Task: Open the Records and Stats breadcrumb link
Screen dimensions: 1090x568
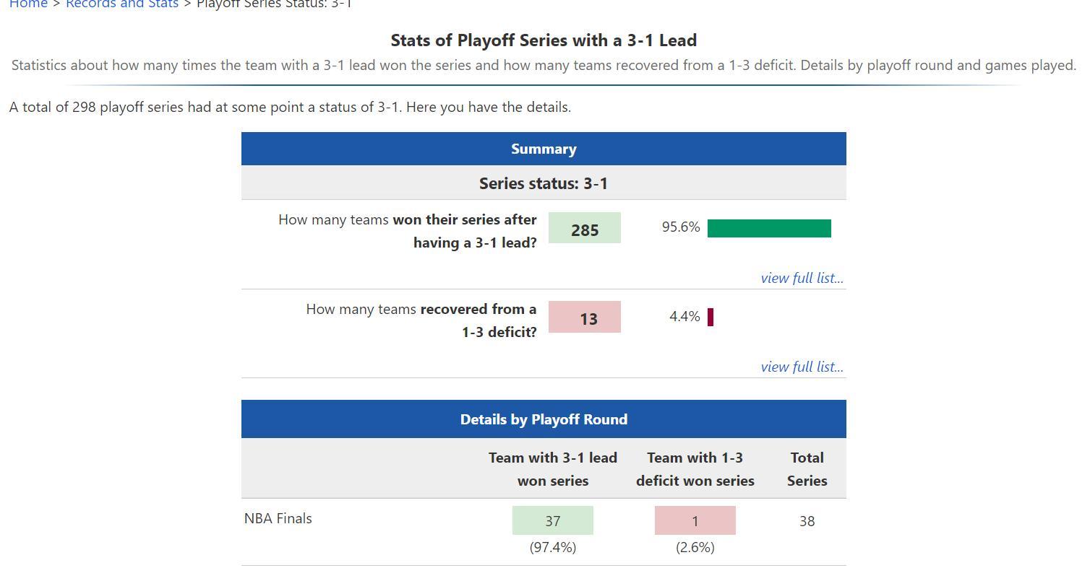Action: point(121,4)
